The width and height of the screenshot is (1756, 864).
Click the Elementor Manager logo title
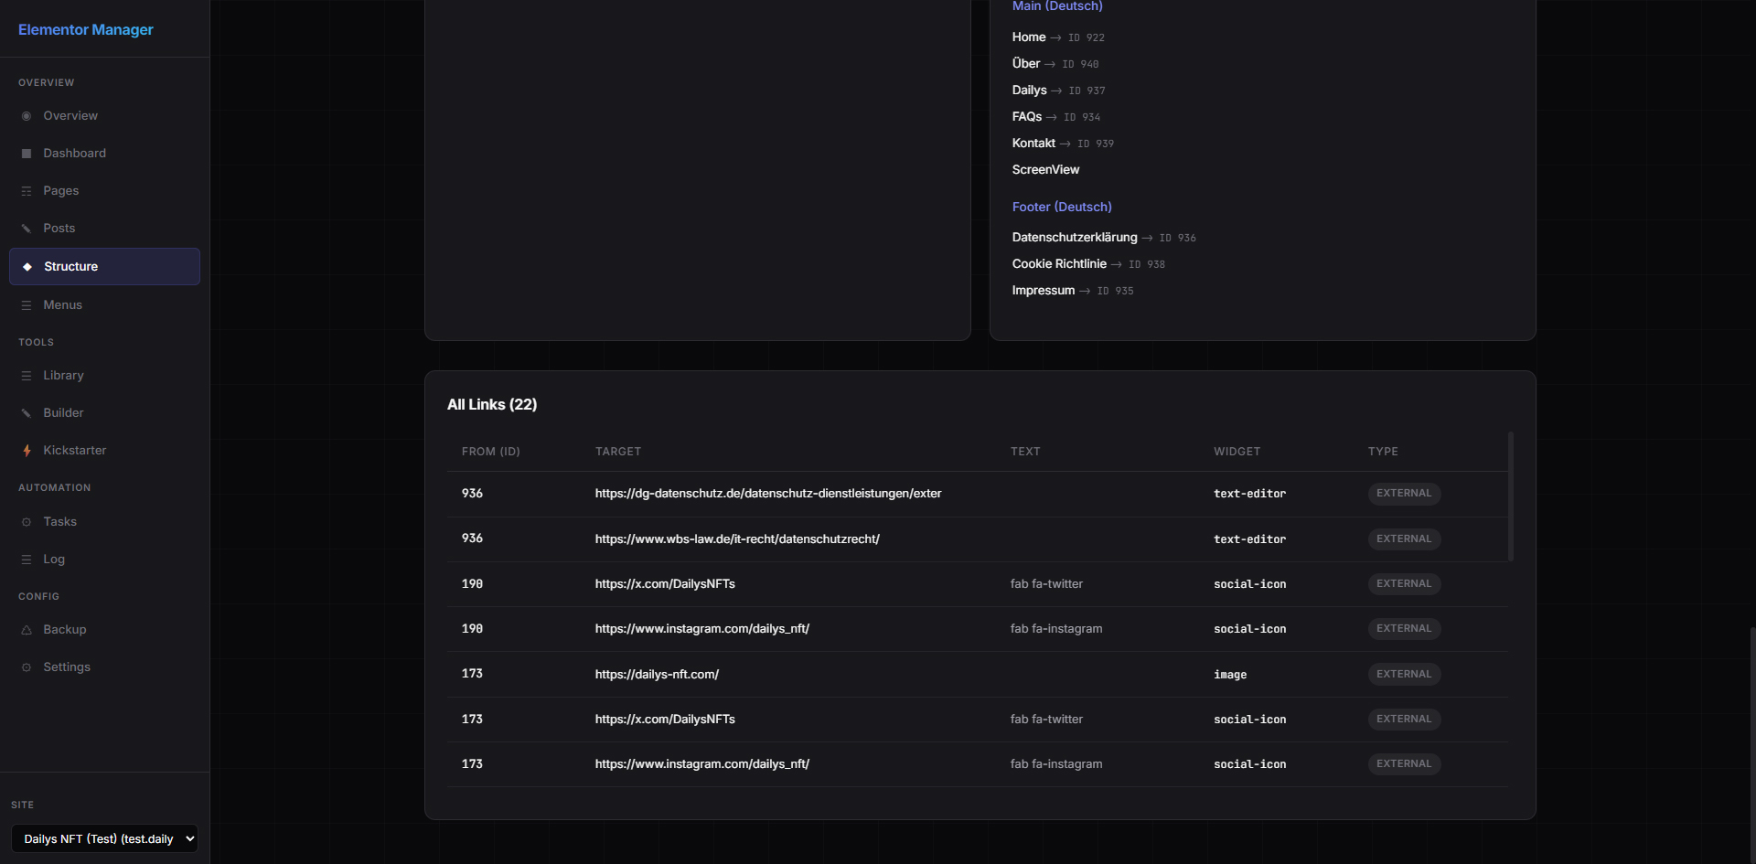pyautogui.click(x=86, y=29)
